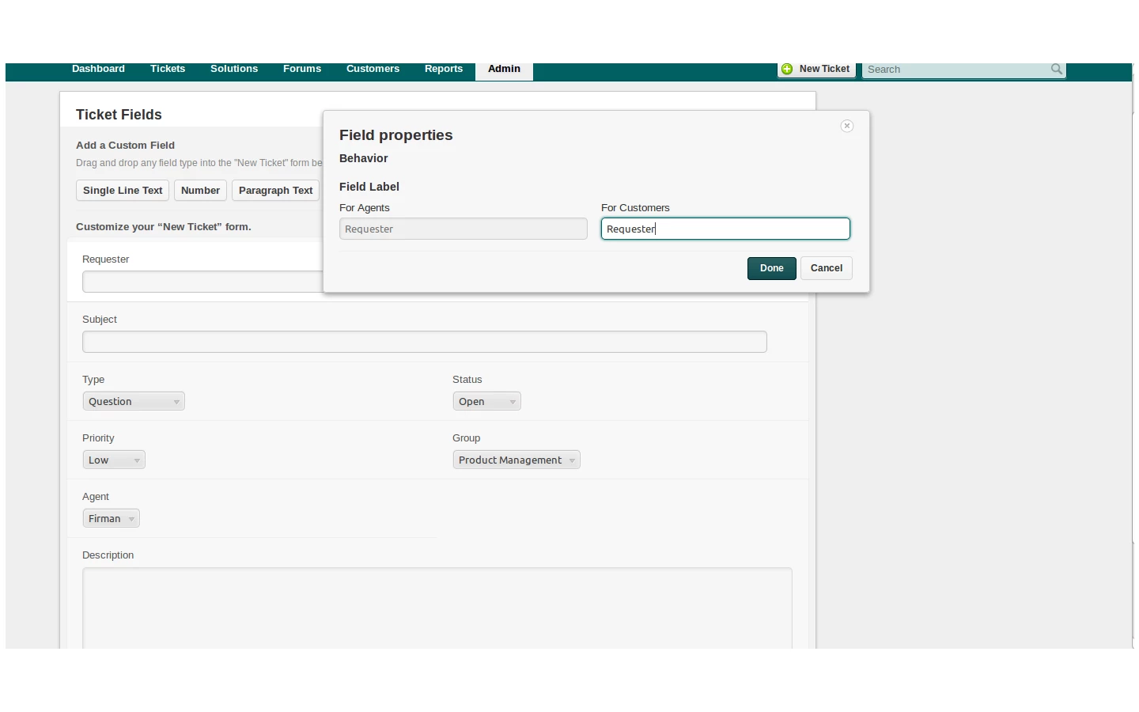Click Done in Field properties
Screen dimensions: 1139x712
(772, 268)
